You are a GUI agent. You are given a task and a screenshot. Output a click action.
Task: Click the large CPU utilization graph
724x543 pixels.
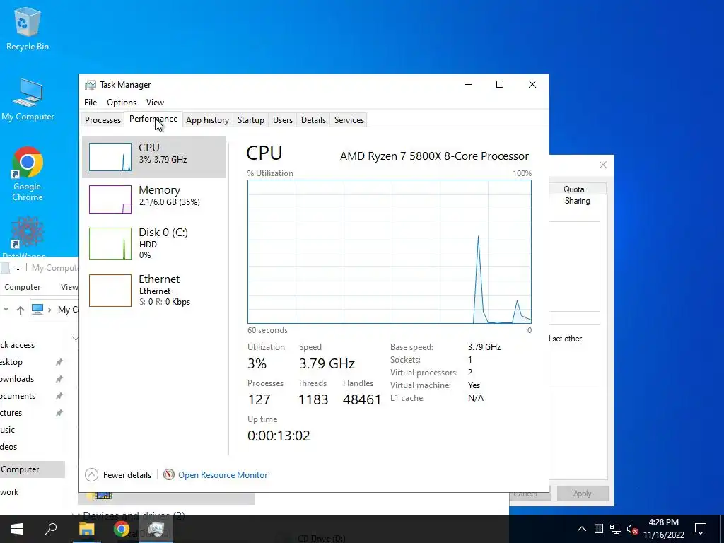tap(390, 252)
